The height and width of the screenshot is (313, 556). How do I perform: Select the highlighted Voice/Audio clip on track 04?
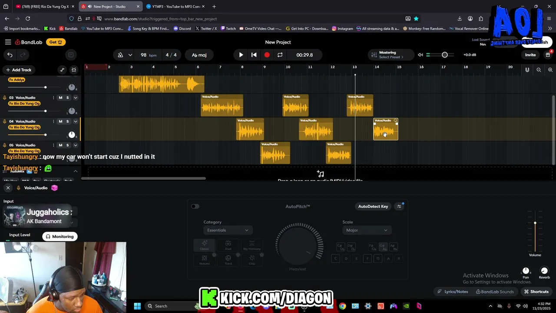click(386, 129)
